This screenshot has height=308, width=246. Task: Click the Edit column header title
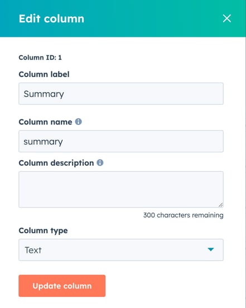[x=51, y=18]
